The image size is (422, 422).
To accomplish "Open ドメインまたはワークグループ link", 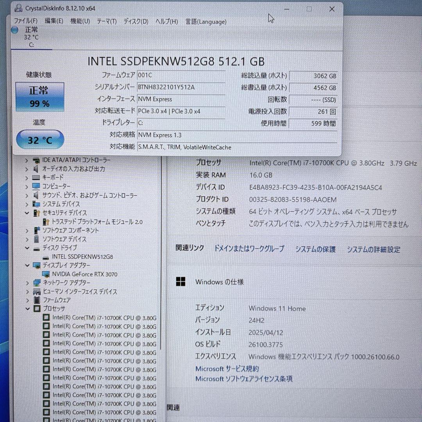I will coord(249,249).
